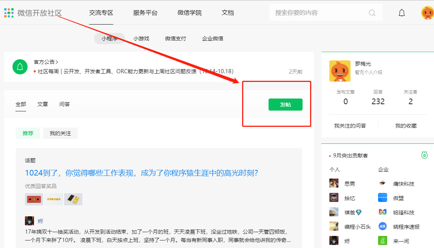Click the large 罗梅光 profile picture
Image resolution: width=434 pixels, height=248 pixels.
pyautogui.click(x=340, y=71)
